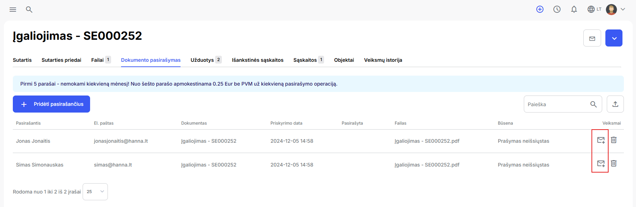Click the upload export icon button

tap(615, 104)
